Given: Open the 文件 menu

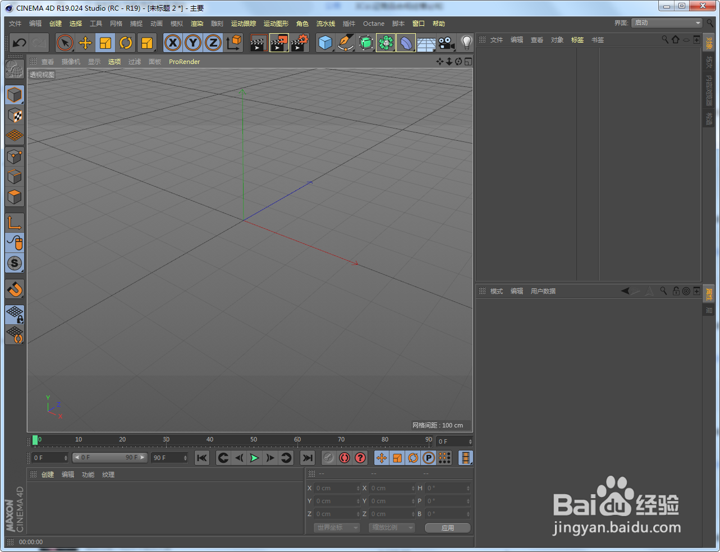Looking at the screenshot, I should (x=15, y=24).
